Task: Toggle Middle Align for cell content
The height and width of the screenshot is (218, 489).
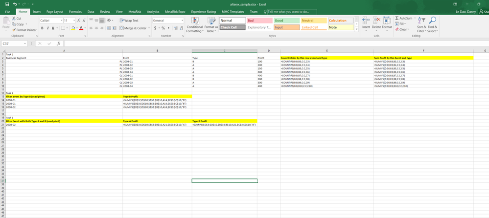Action: tap(96, 20)
